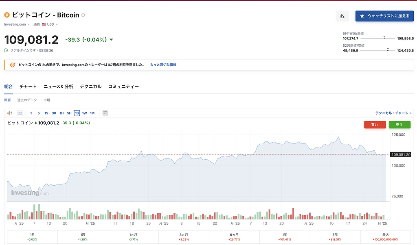The height and width of the screenshot is (245, 417).
Task: Select the 15 minute chart interval
Action: pos(46,113)
